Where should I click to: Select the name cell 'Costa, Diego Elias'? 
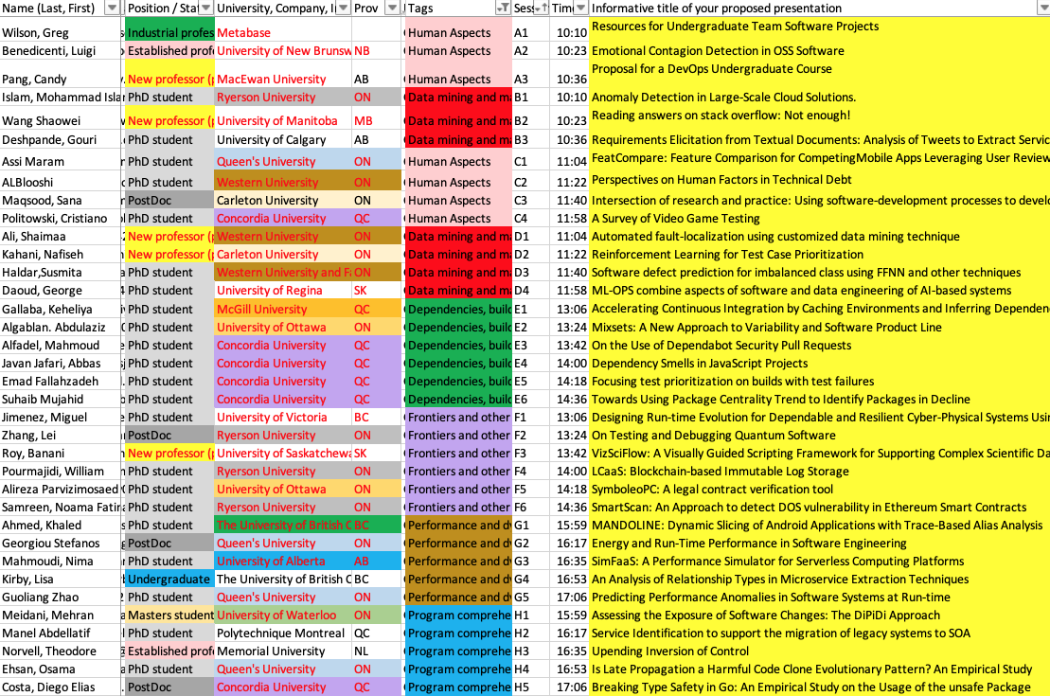pos(62,687)
